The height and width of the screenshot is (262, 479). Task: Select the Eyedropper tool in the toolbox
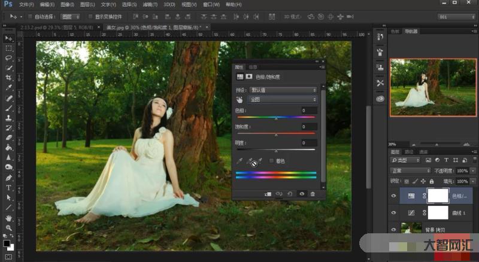click(x=9, y=88)
